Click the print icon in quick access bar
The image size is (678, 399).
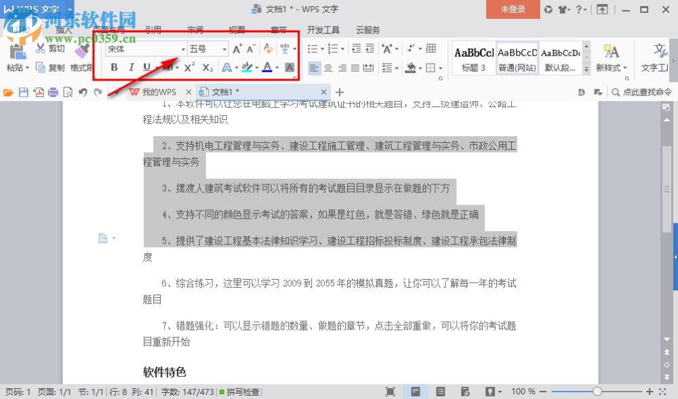(53, 91)
